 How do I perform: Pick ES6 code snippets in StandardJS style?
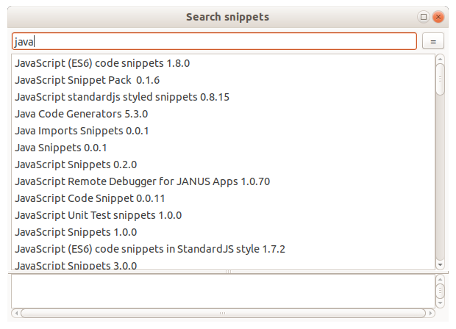(x=149, y=249)
